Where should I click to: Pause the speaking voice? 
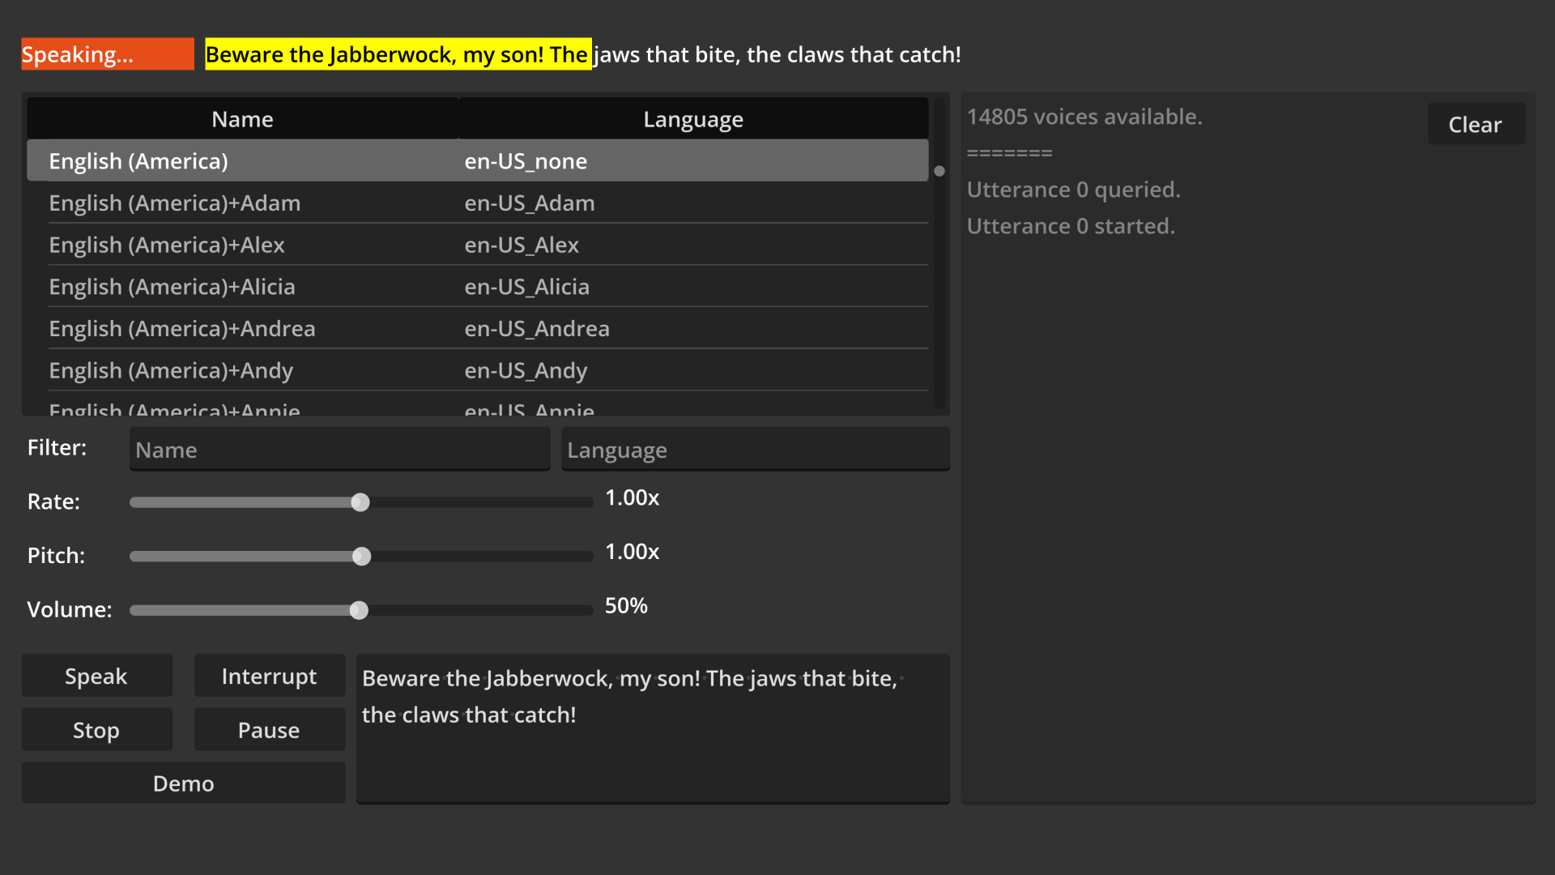pos(269,730)
